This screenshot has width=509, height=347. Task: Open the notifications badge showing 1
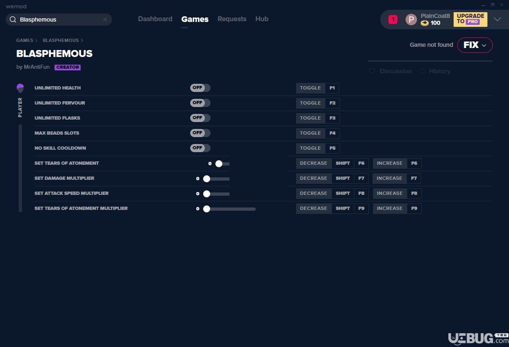[x=393, y=20]
